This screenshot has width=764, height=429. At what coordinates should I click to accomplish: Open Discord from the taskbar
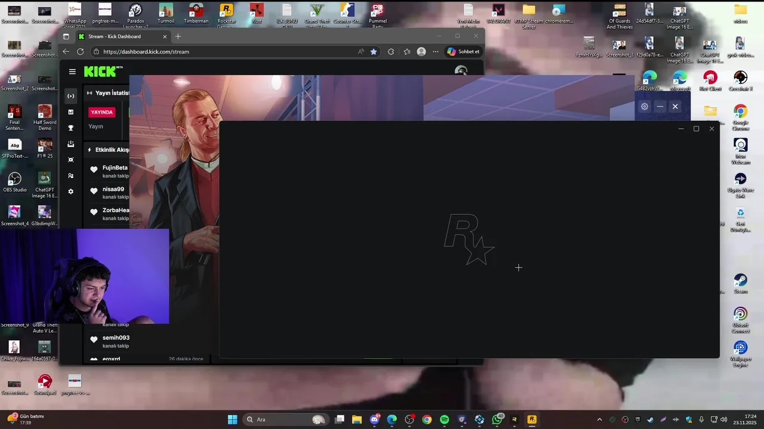pyautogui.click(x=374, y=419)
